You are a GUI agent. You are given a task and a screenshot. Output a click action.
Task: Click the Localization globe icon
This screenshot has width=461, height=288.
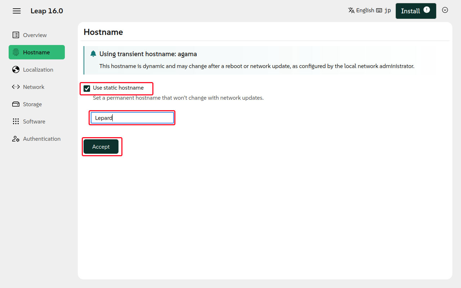coord(16,69)
